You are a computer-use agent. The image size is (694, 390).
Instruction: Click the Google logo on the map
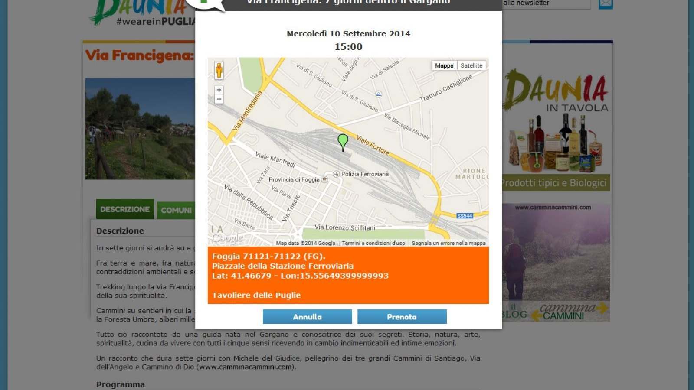[227, 238]
